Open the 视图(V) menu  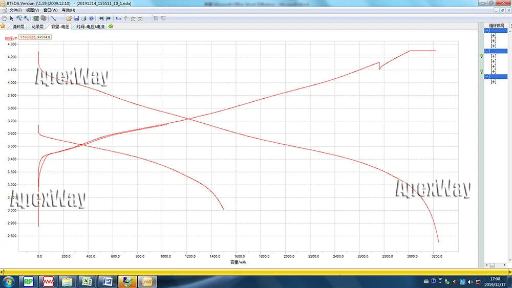coord(32,10)
